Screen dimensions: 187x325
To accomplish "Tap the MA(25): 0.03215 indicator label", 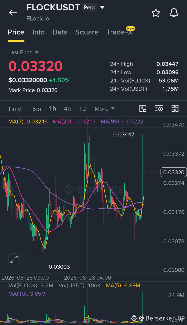I will point(74,121).
